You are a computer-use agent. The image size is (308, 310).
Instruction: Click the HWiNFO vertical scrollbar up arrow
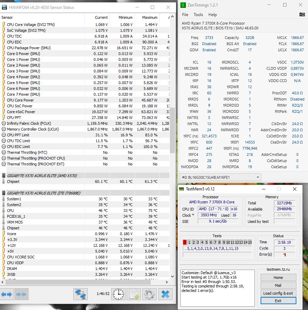173,17
